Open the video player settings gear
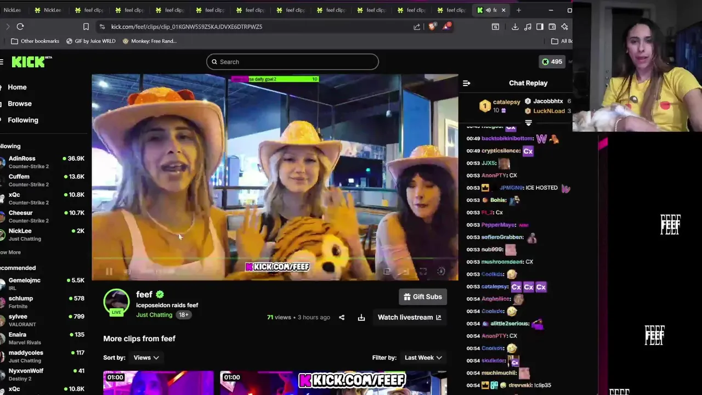 (x=441, y=271)
